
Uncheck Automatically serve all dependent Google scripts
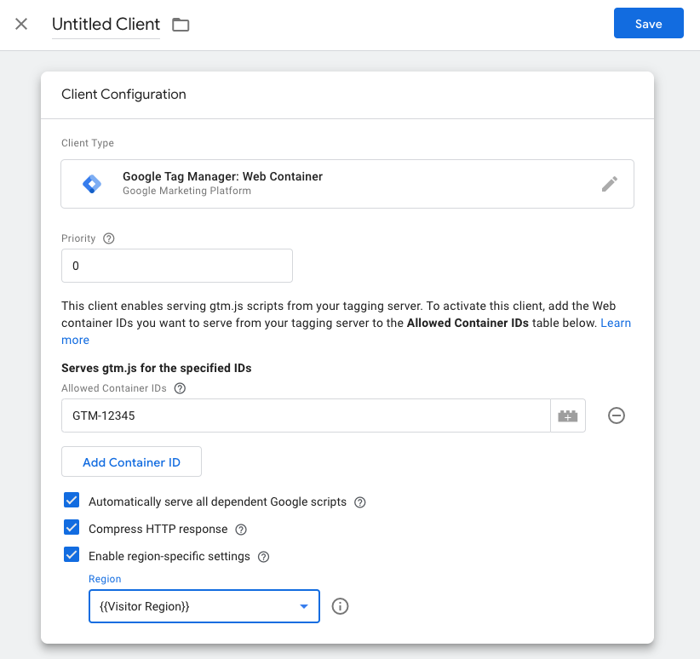pos(72,500)
